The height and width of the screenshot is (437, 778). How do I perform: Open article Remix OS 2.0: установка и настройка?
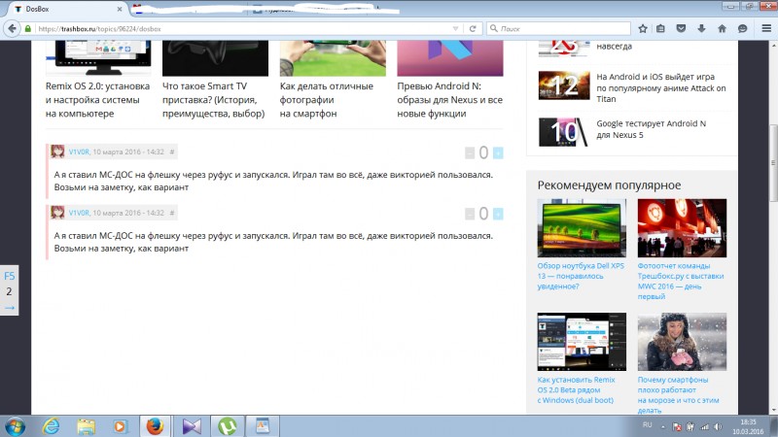click(x=98, y=100)
